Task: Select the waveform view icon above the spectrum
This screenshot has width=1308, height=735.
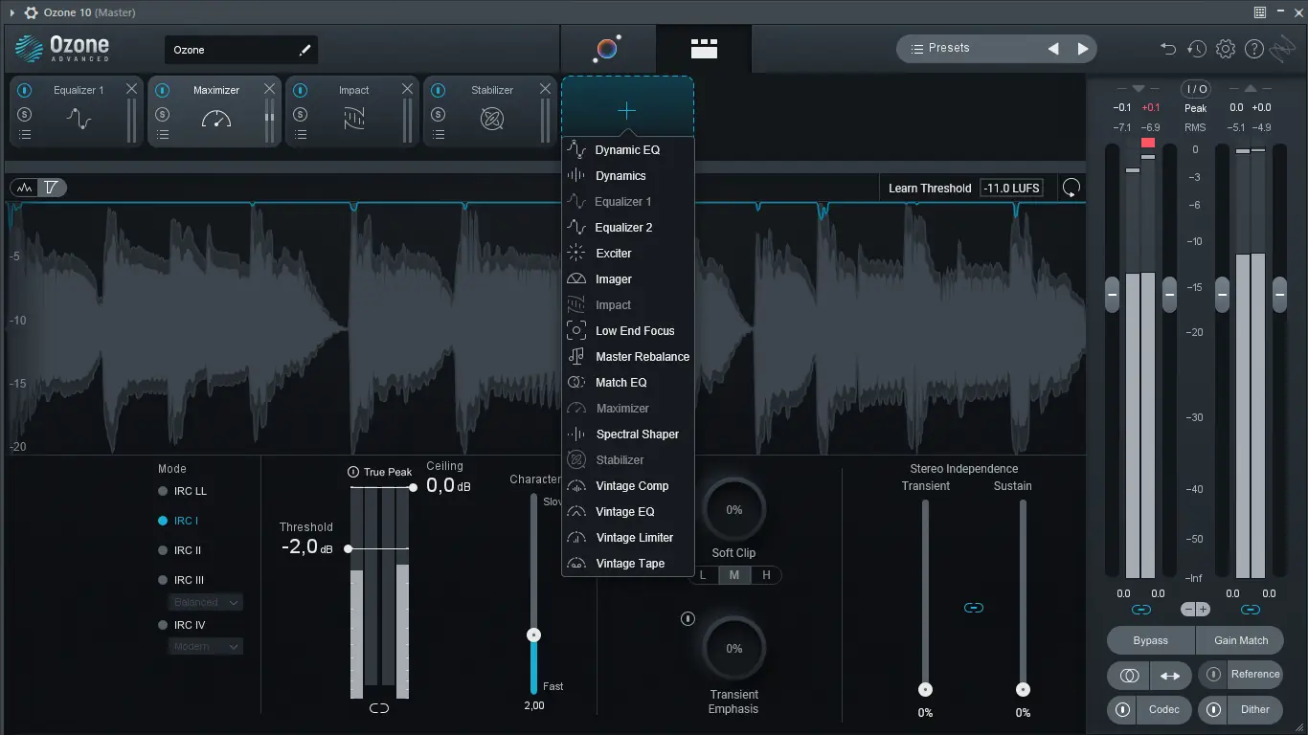Action: click(x=24, y=187)
